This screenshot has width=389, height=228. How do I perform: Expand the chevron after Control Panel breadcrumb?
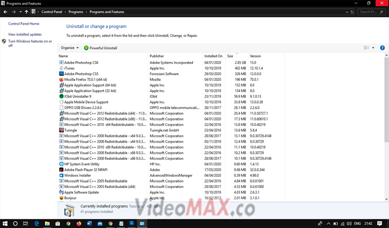coord(65,12)
